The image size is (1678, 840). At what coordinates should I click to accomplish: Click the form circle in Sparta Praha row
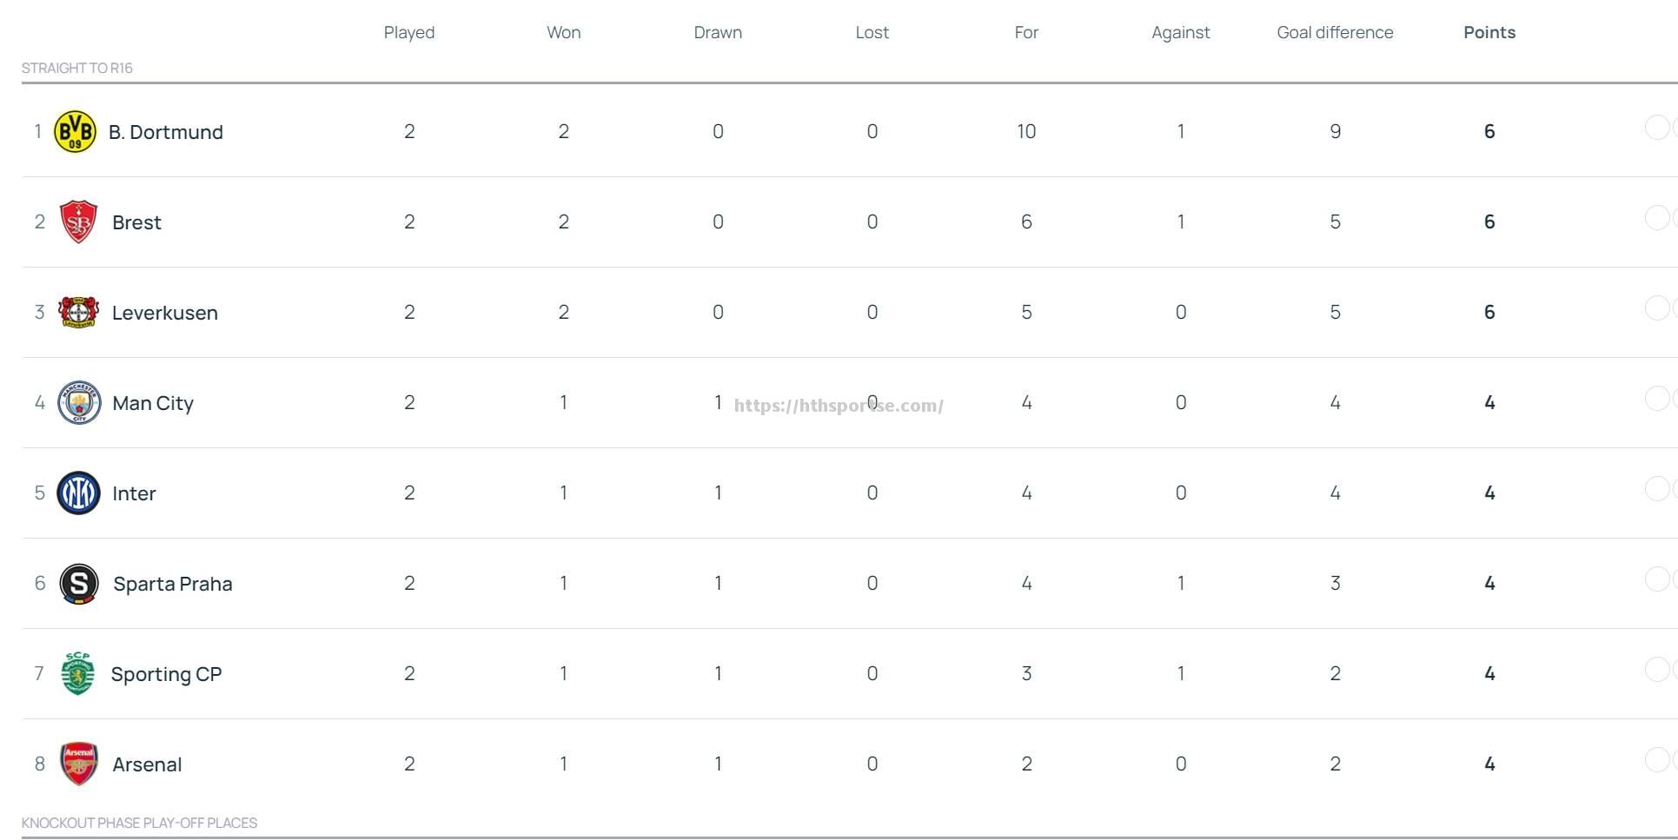pos(1657,579)
